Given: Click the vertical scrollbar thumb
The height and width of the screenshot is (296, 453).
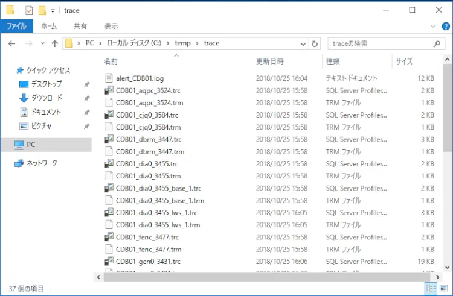Looking at the screenshot, I should tap(447, 108).
